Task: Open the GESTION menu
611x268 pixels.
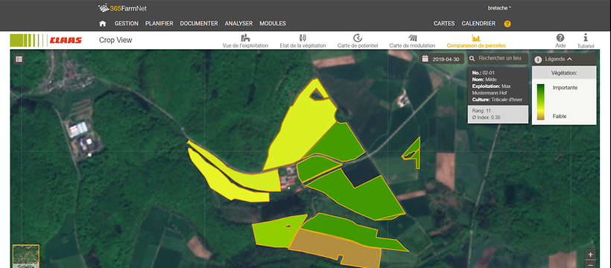Action: 126,23
